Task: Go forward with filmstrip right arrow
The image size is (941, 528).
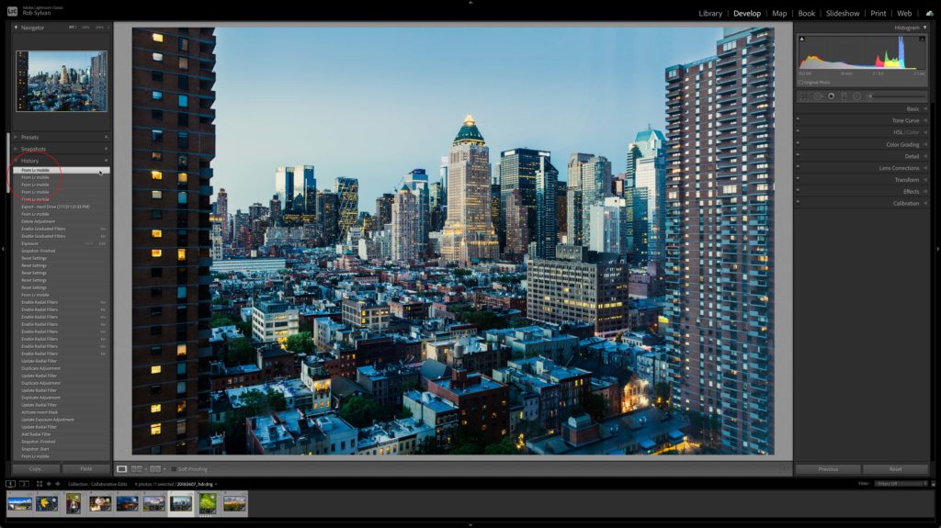Action: [x=58, y=484]
